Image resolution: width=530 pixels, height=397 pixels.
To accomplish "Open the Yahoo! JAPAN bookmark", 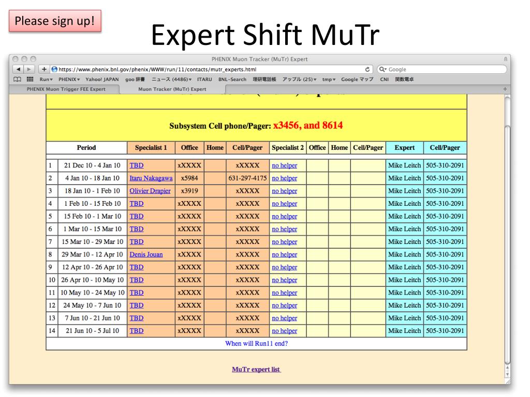I will pos(102,79).
